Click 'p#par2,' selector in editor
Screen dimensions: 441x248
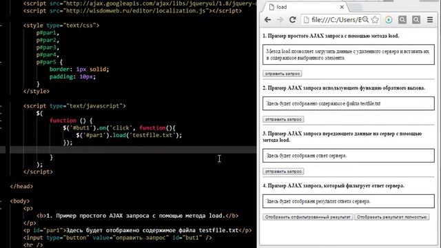(48, 40)
